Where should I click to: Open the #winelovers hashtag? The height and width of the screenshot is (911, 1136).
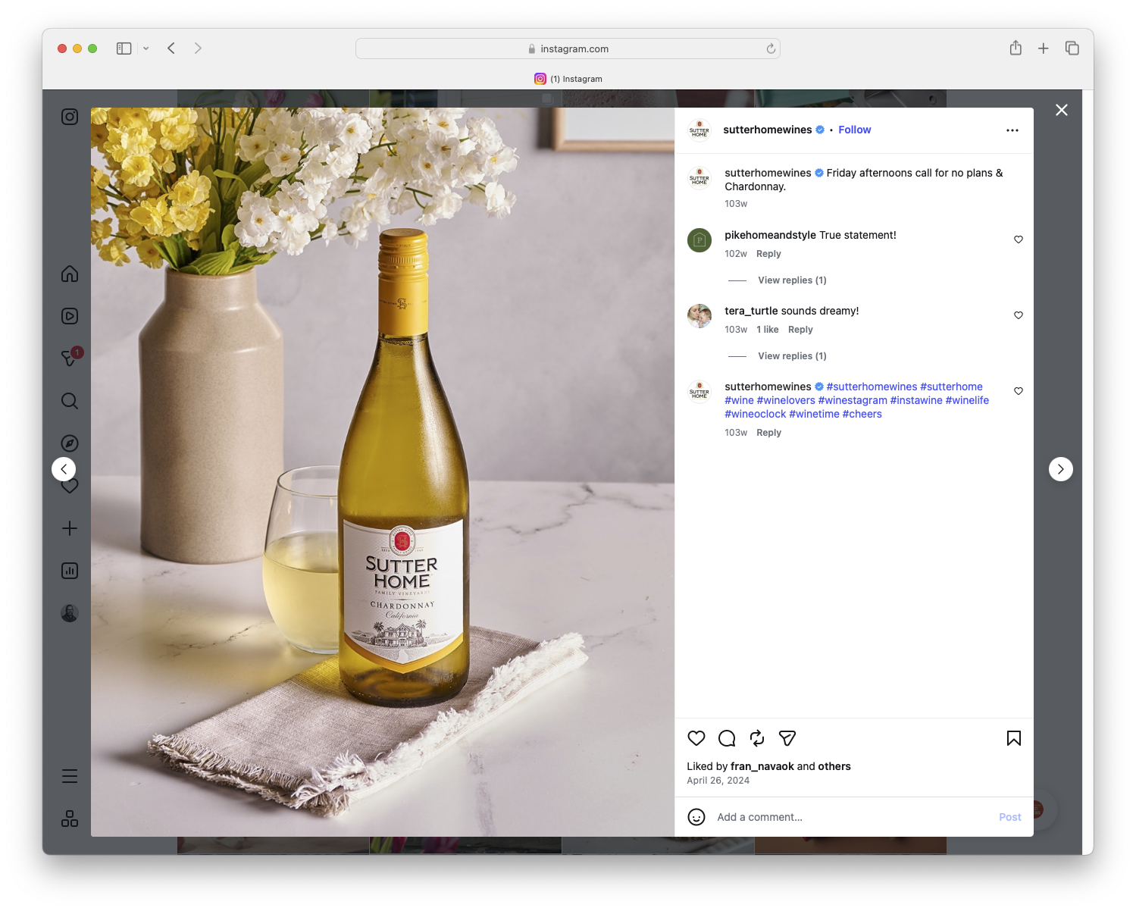point(786,400)
